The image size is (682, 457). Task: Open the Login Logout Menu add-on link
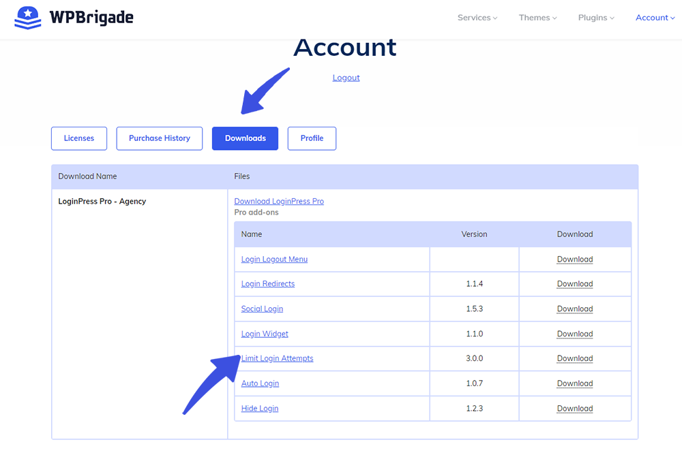(274, 259)
